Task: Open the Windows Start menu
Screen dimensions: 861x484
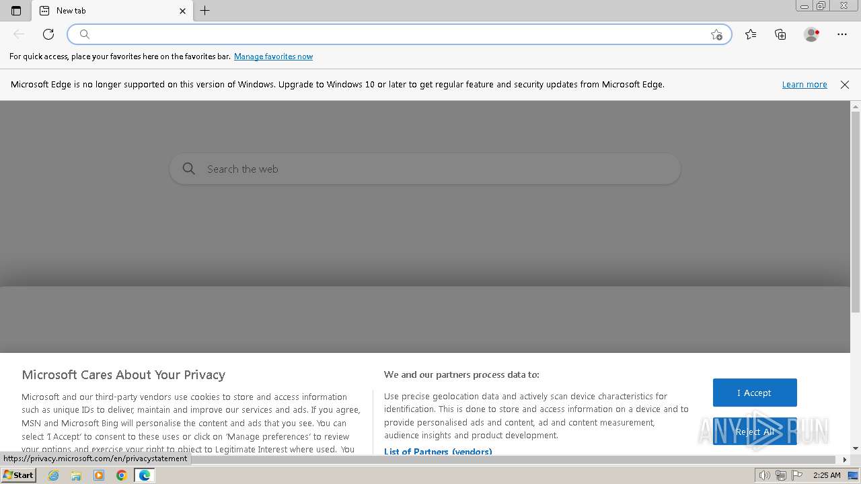Action: click(19, 475)
